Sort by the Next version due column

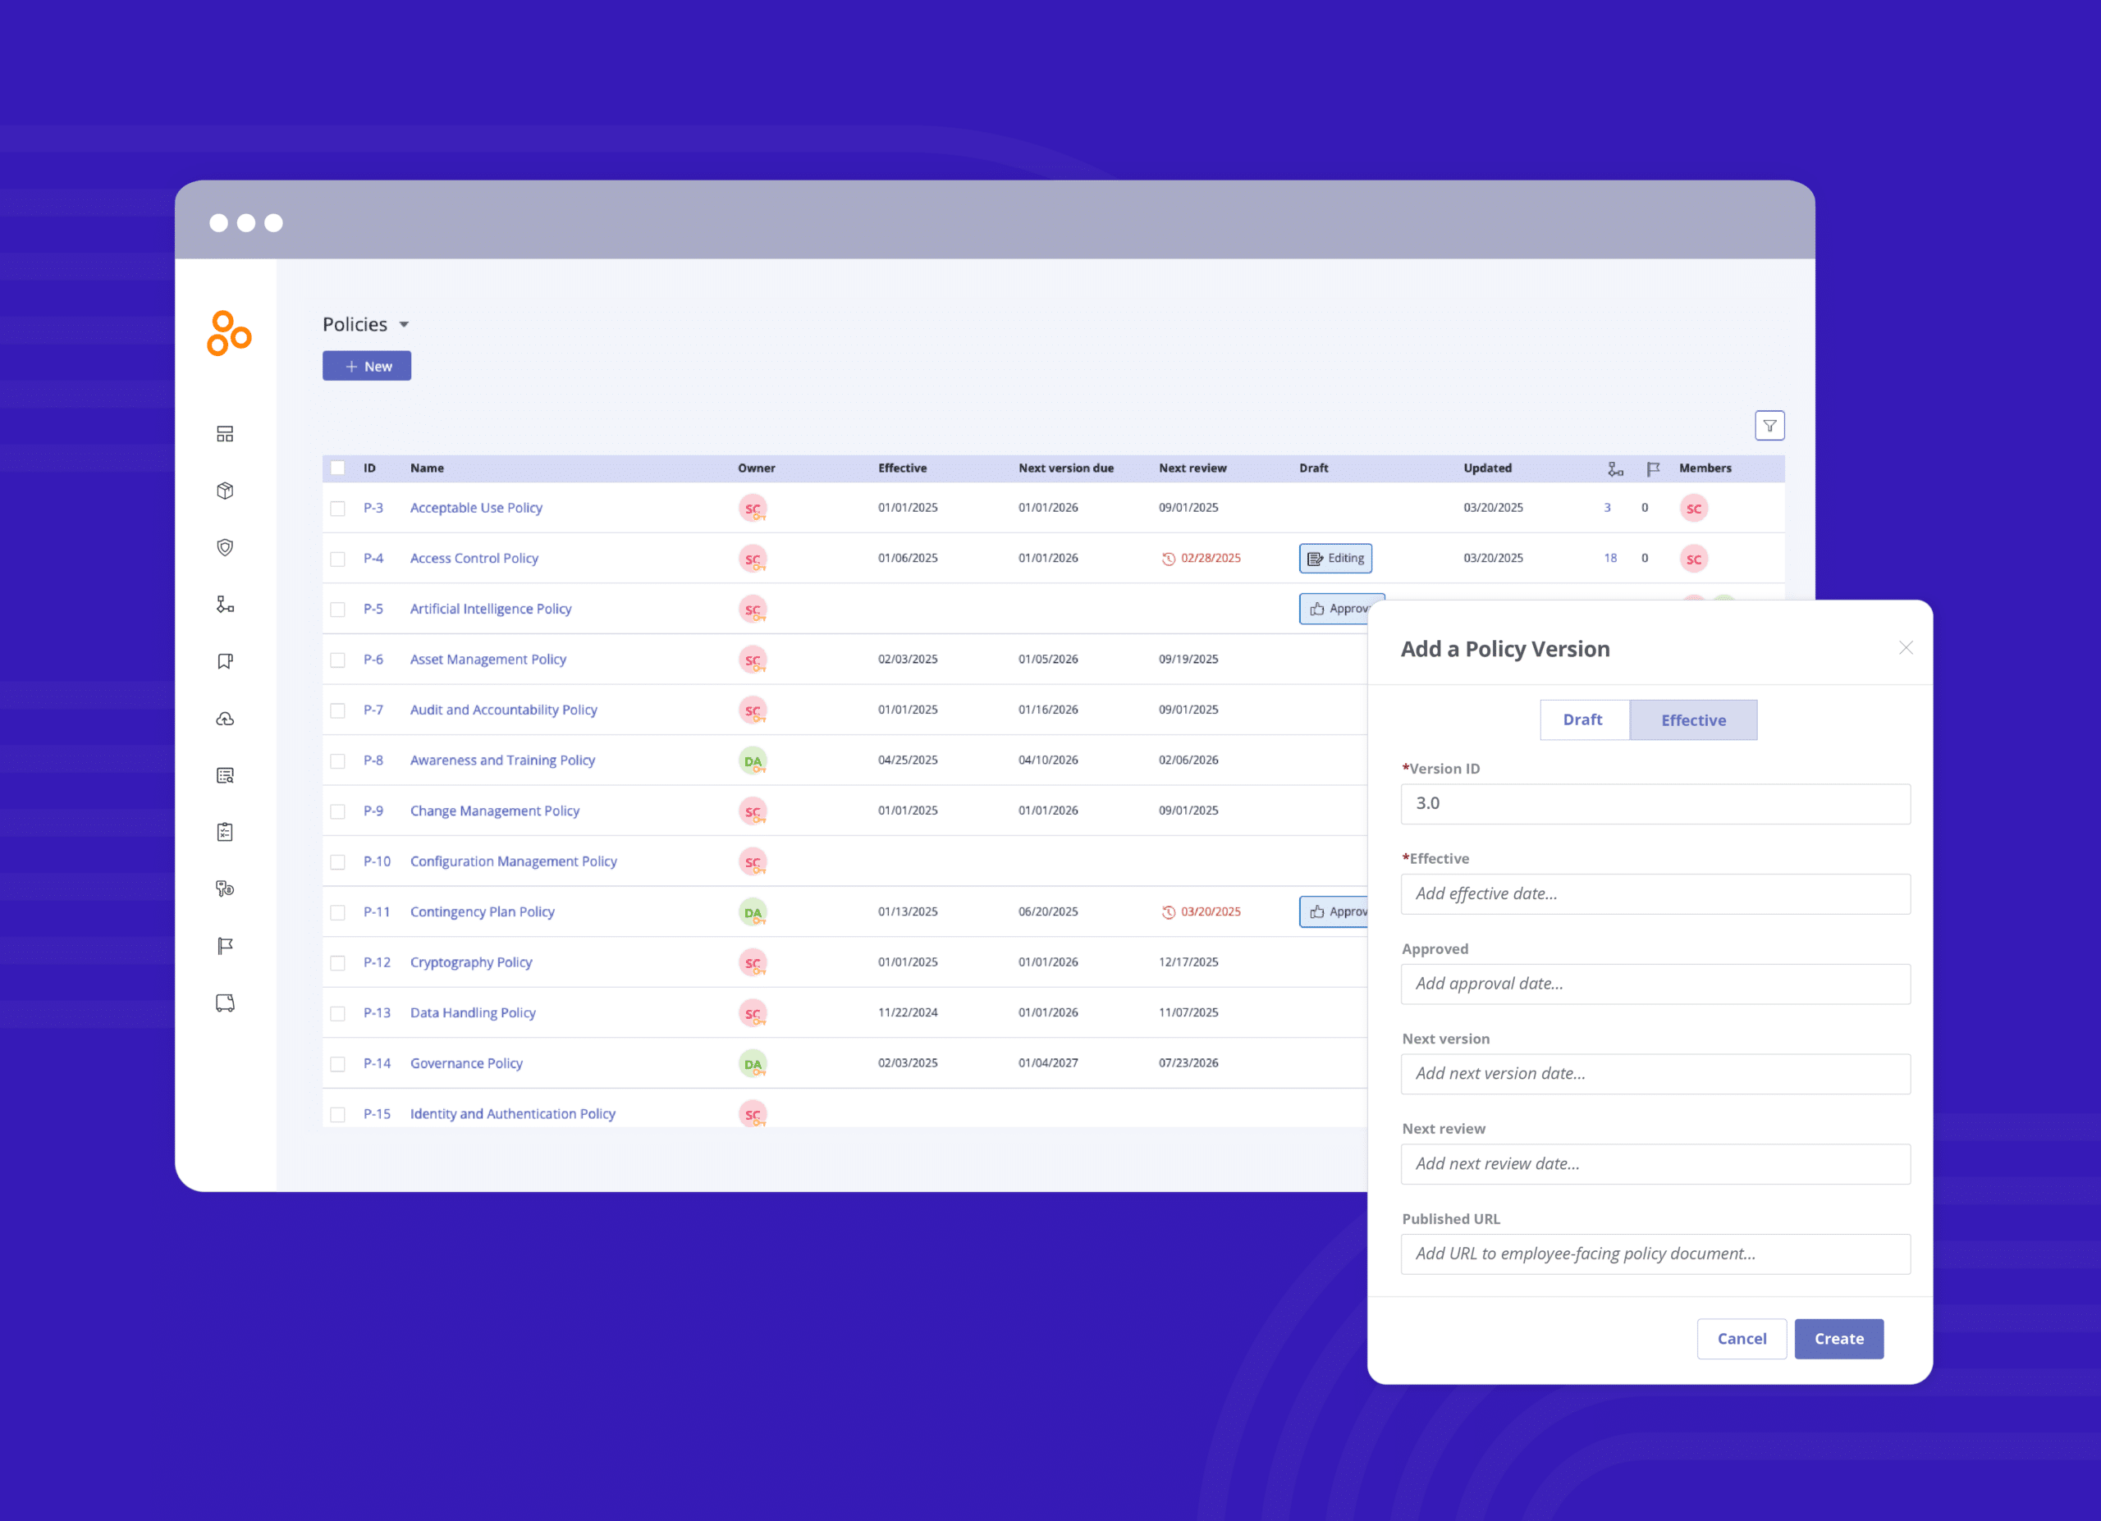pyautogui.click(x=1065, y=468)
